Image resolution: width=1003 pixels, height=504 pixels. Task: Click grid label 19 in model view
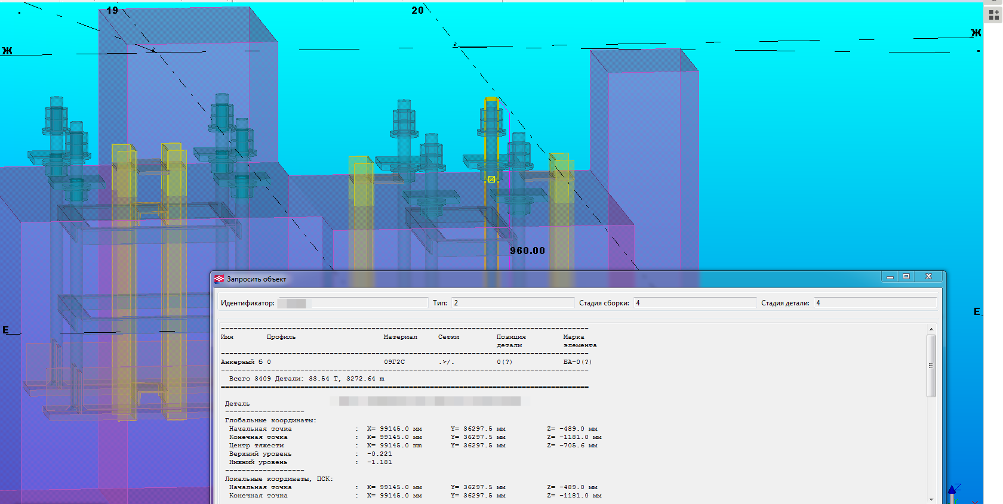112,10
